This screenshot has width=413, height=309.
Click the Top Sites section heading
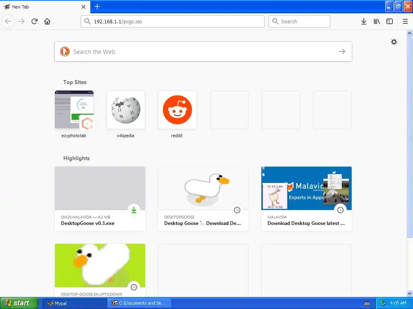tap(75, 82)
